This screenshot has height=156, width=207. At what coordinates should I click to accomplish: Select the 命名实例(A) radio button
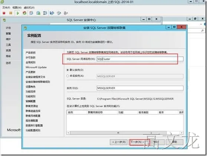[68, 76]
